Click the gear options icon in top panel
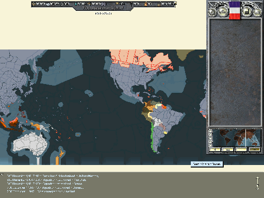 212,12
